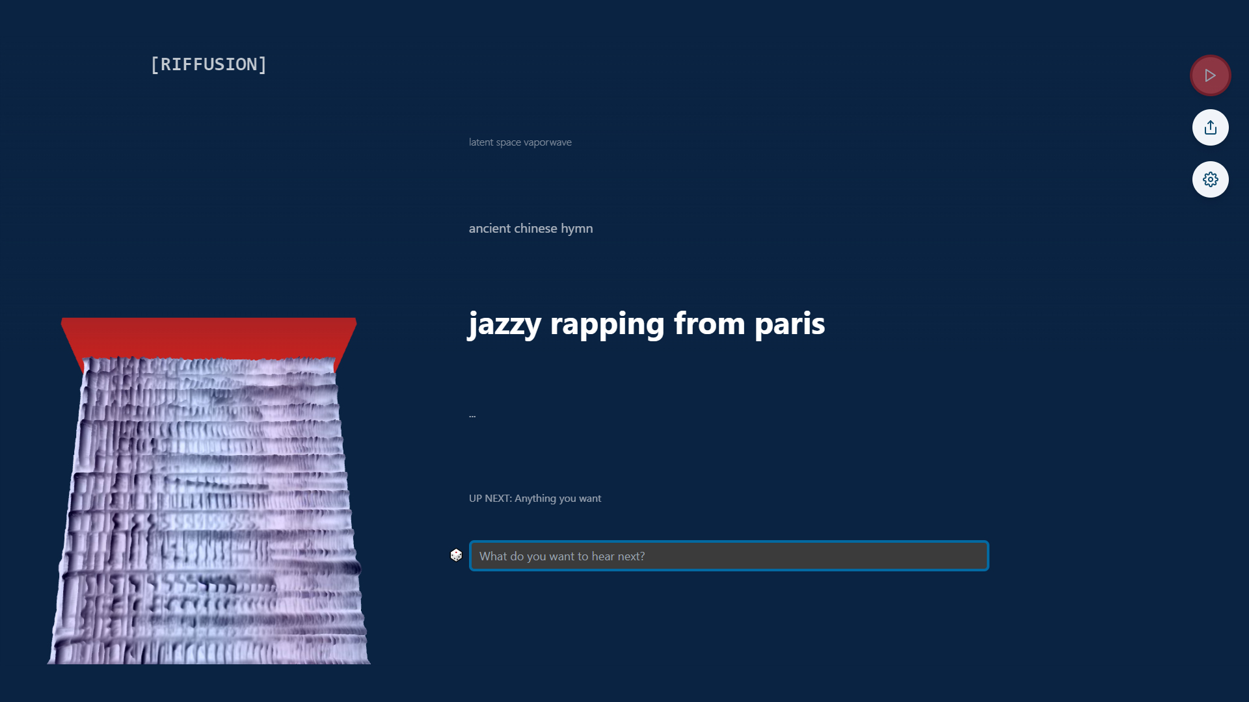Viewport: 1249px width, 702px height.
Task: Open the 3D spectrogram visualization
Action: coord(208,491)
